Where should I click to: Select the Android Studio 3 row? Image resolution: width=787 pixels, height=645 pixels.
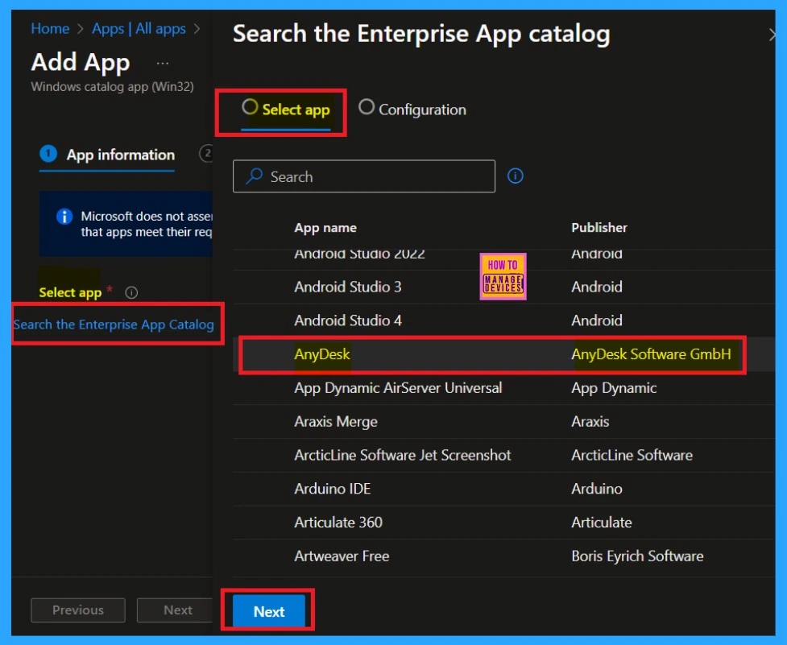504,287
